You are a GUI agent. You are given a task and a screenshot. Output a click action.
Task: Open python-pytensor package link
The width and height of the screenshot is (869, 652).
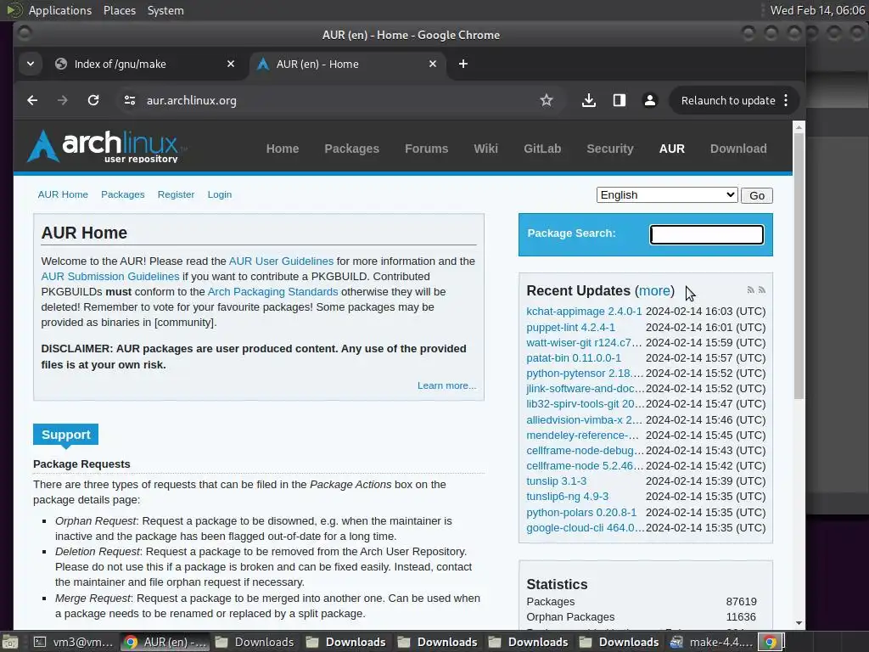585,374
